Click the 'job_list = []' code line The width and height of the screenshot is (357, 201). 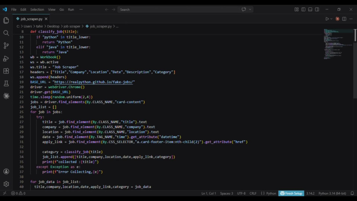(43, 107)
